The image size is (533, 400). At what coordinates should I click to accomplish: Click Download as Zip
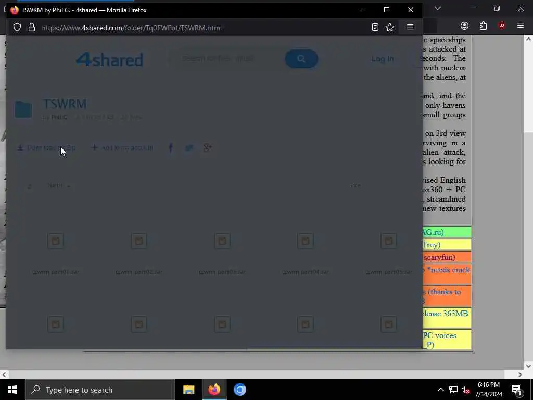pyautogui.click(x=46, y=147)
